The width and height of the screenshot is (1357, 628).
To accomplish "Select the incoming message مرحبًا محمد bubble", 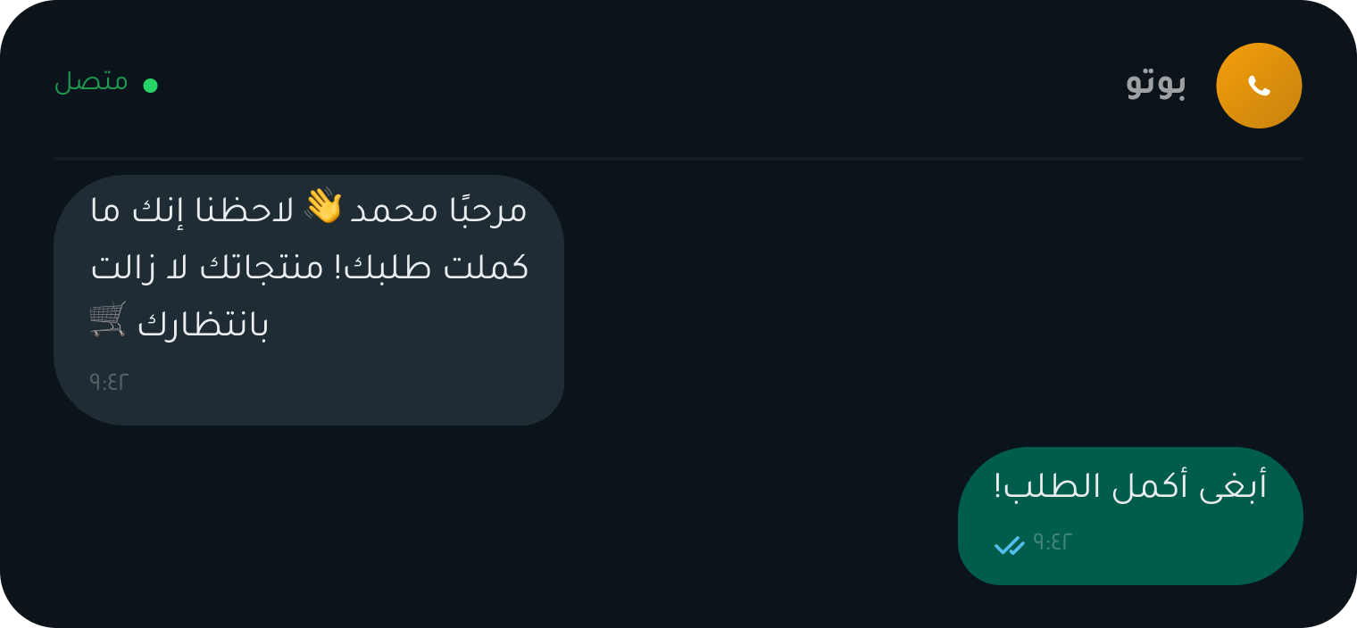I will (x=309, y=300).
